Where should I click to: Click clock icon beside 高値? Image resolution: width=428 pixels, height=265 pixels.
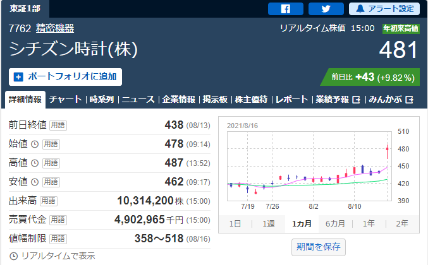click(x=34, y=163)
